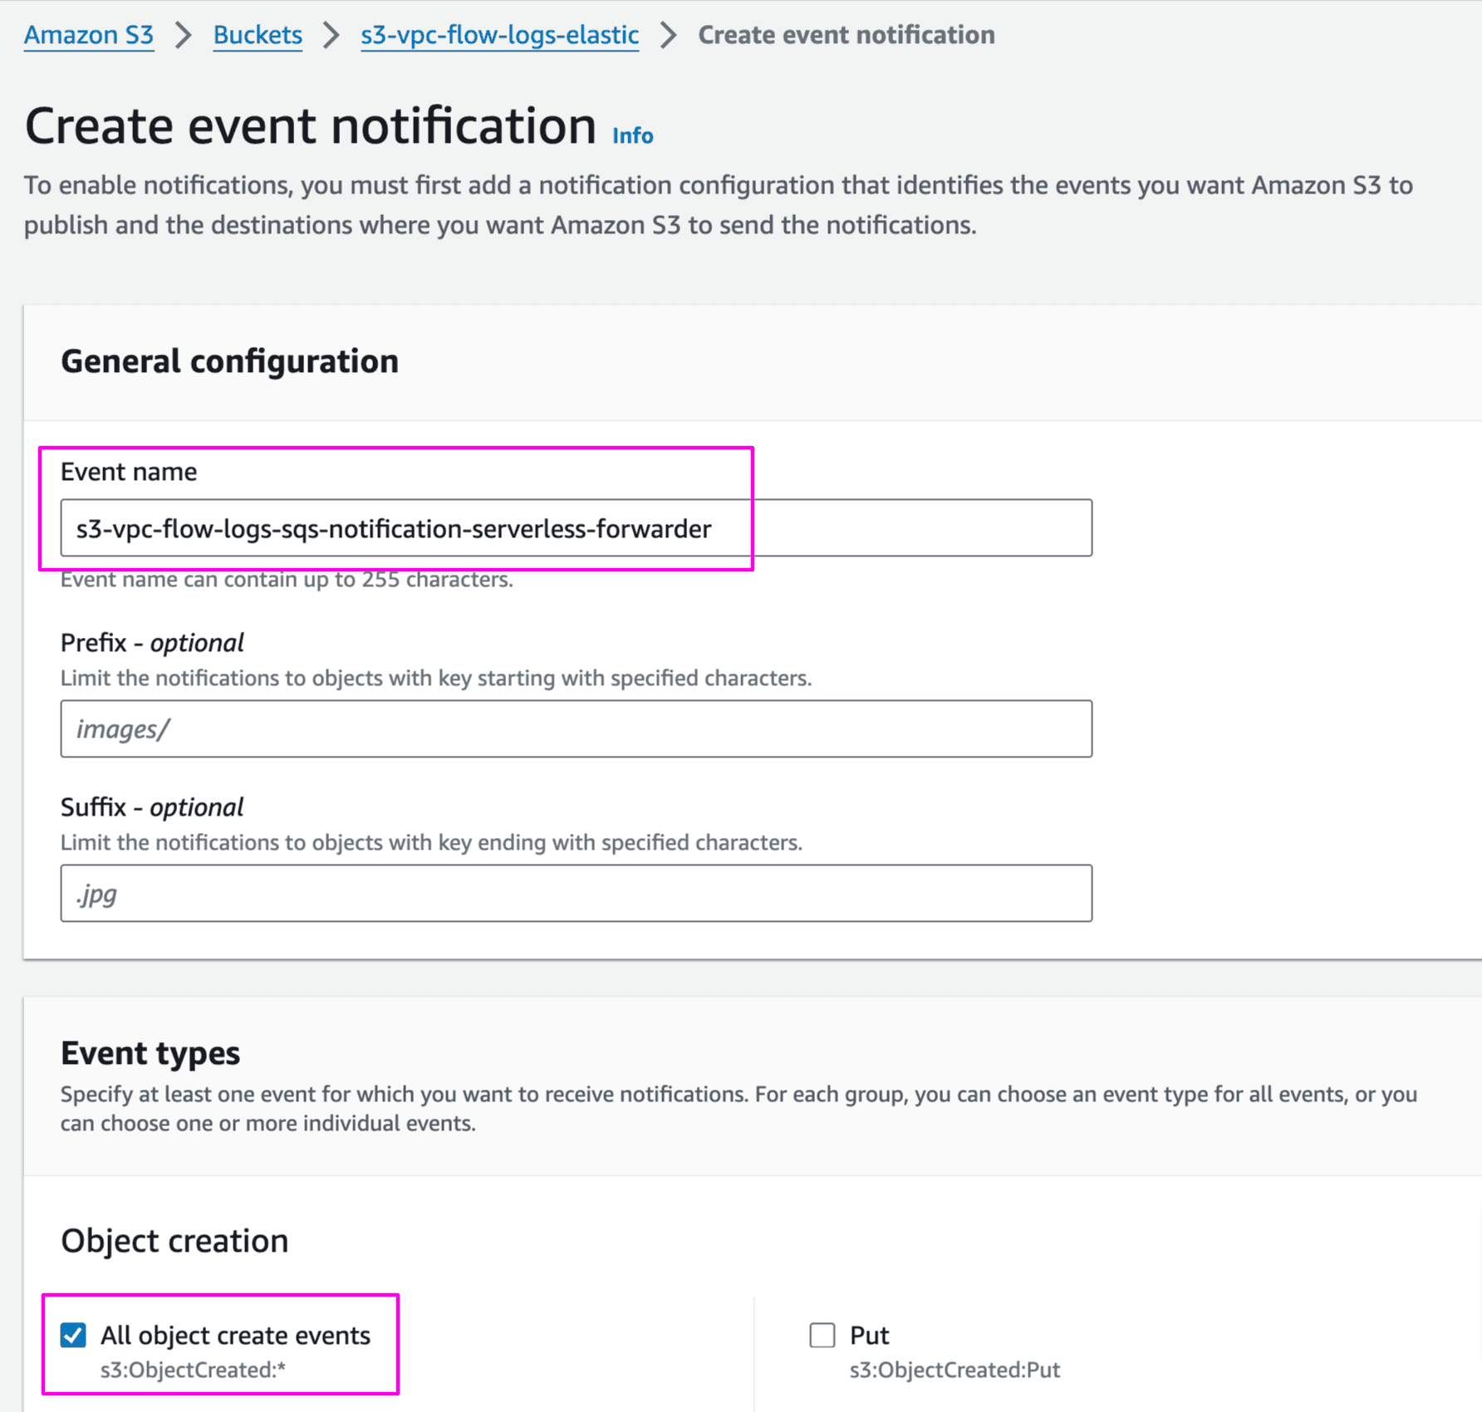Screen dimensions: 1482x1412
Task: Toggle the s3:ObjectCreated:* checkbox off
Action: pos(74,1335)
